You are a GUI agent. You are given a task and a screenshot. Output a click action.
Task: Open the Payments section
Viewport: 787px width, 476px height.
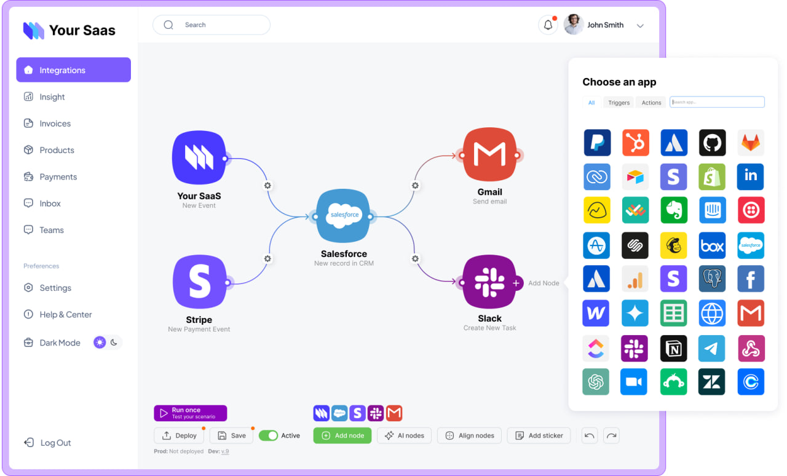tap(50, 177)
